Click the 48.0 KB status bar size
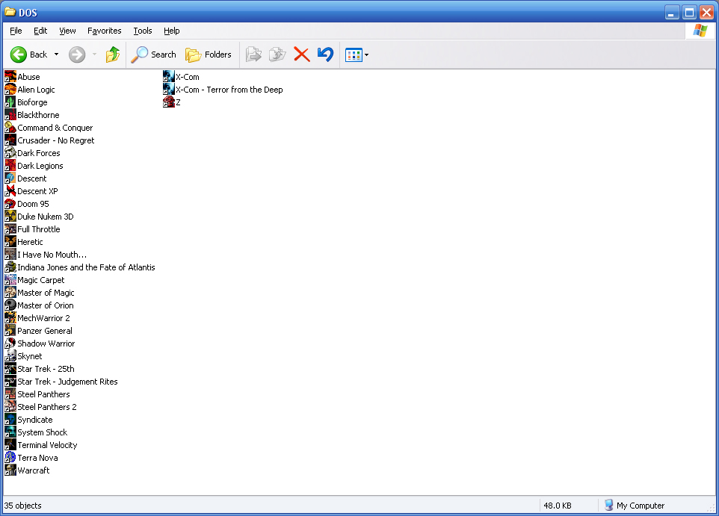 (558, 506)
